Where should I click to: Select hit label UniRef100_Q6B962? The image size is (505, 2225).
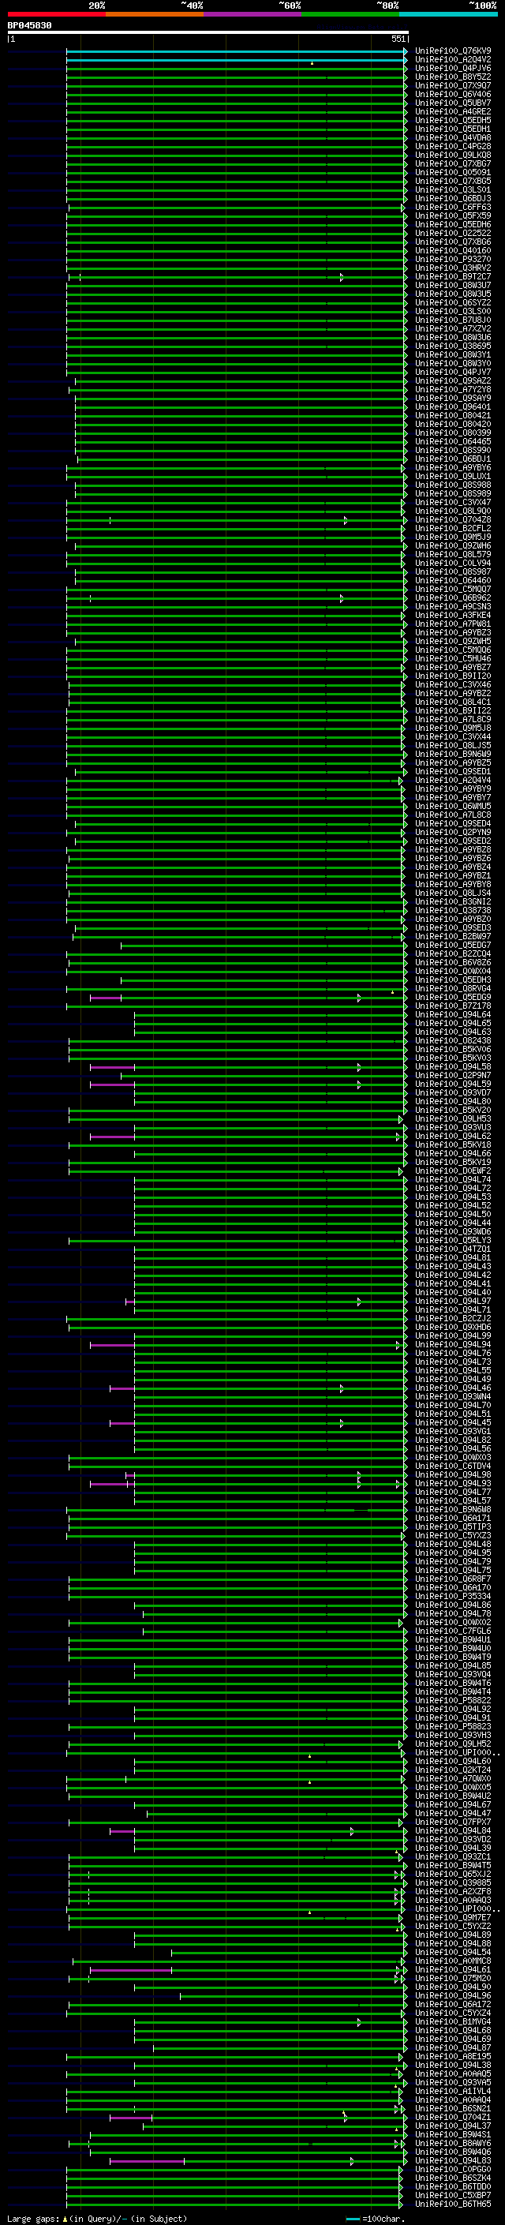pos(453,597)
